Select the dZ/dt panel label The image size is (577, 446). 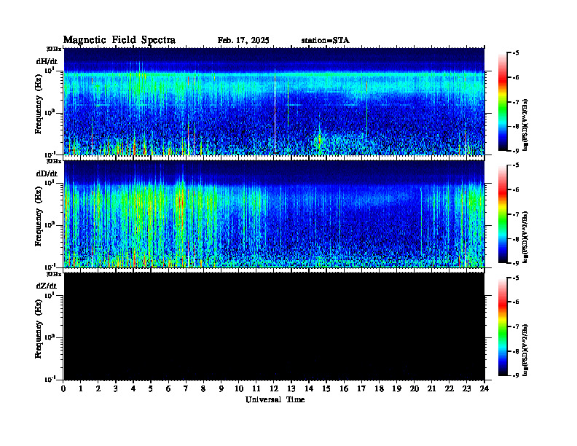pos(47,286)
